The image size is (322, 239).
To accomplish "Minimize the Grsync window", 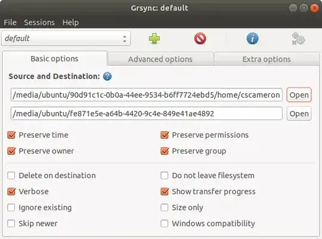I will point(293,8).
